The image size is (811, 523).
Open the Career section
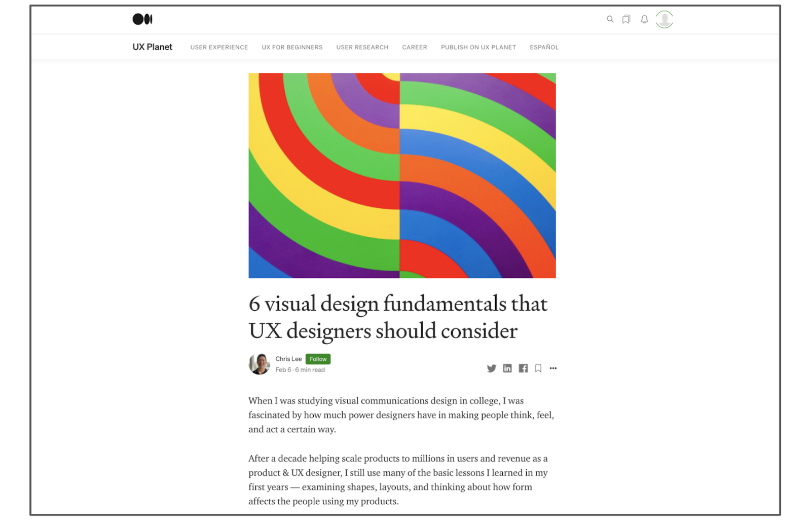point(414,47)
